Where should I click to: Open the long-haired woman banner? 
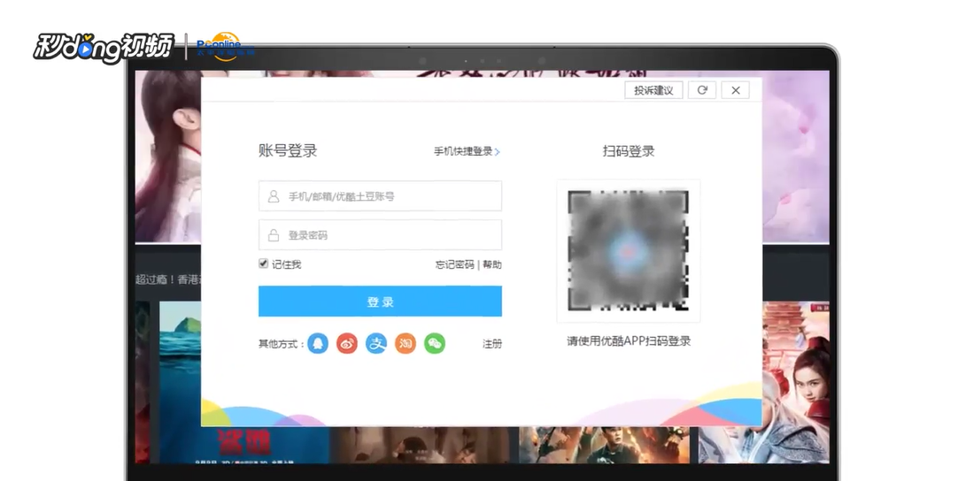pyautogui.click(x=168, y=157)
